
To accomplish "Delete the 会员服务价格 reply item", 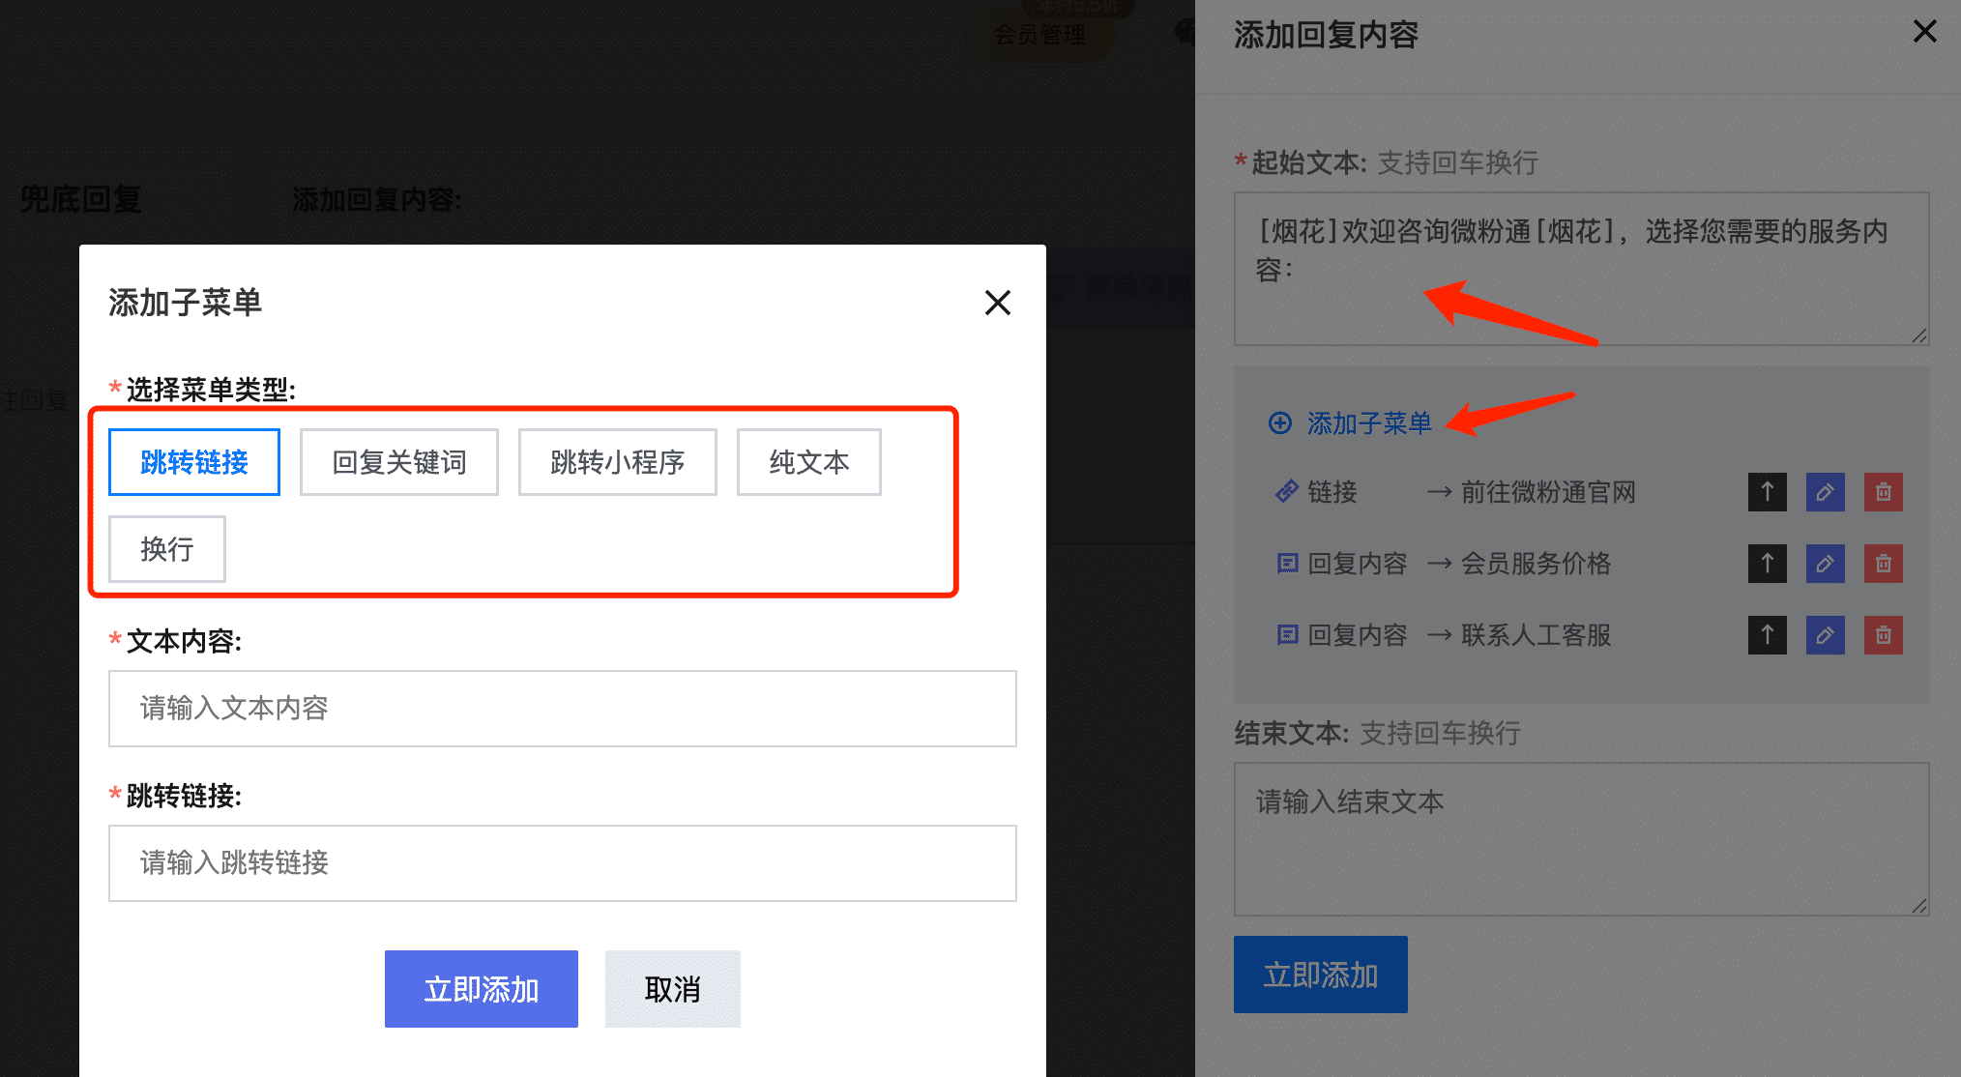I will coord(1883,564).
